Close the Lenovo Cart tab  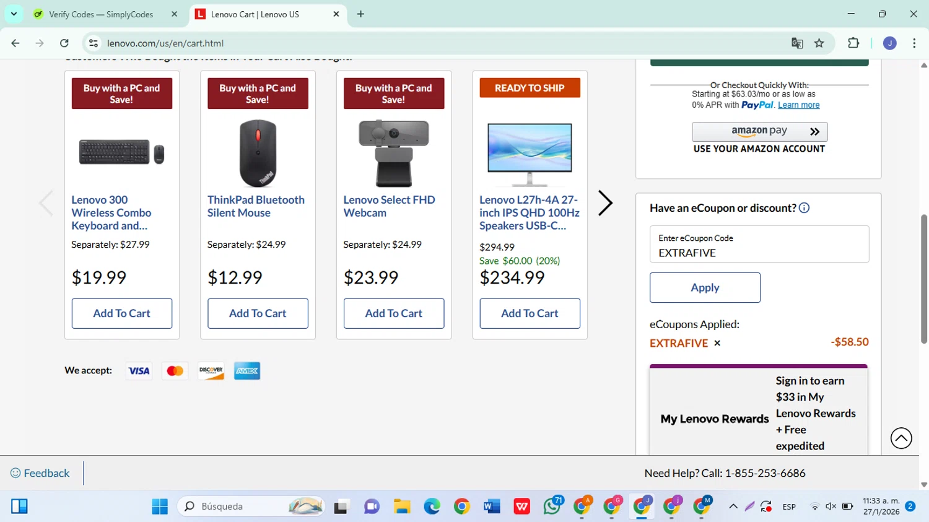point(336,14)
